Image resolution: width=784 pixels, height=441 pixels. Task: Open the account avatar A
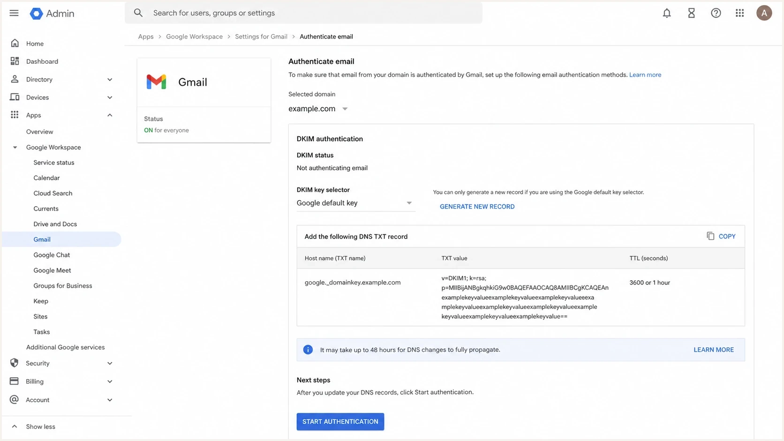[x=764, y=13]
